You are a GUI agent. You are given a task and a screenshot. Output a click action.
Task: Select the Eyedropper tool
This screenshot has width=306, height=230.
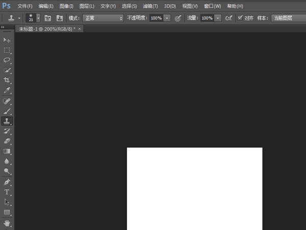(7, 90)
